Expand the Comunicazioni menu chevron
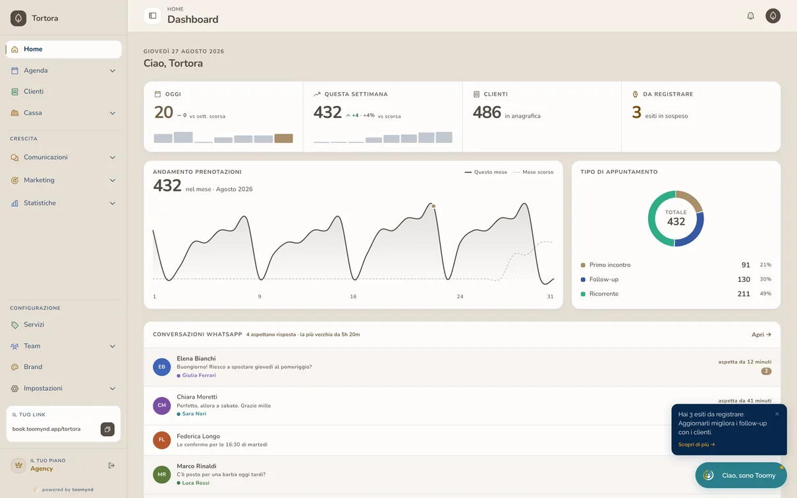The height and width of the screenshot is (498, 797). pos(113,157)
